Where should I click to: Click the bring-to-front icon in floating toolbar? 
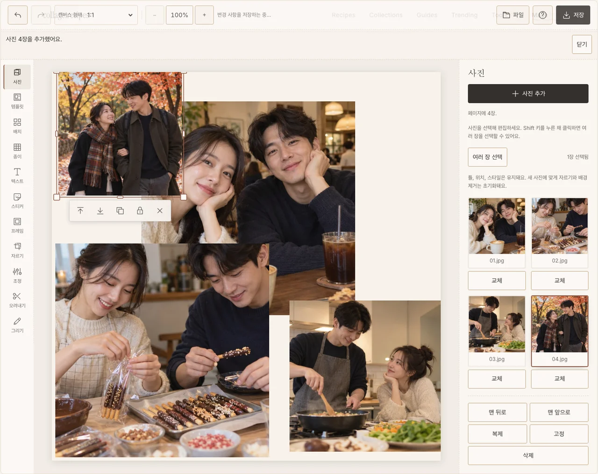[80, 211]
